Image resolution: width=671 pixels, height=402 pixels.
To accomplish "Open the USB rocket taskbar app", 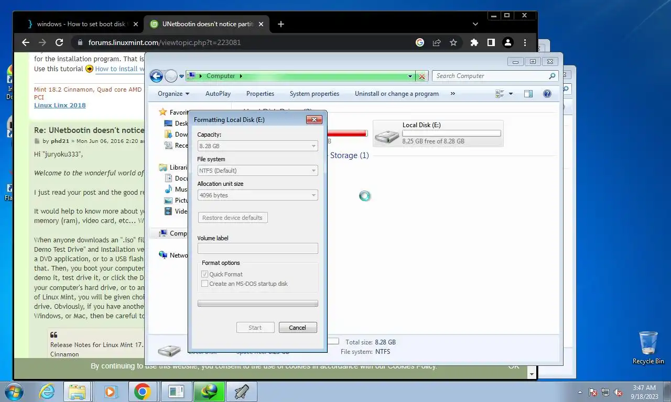I will [x=241, y=392].
